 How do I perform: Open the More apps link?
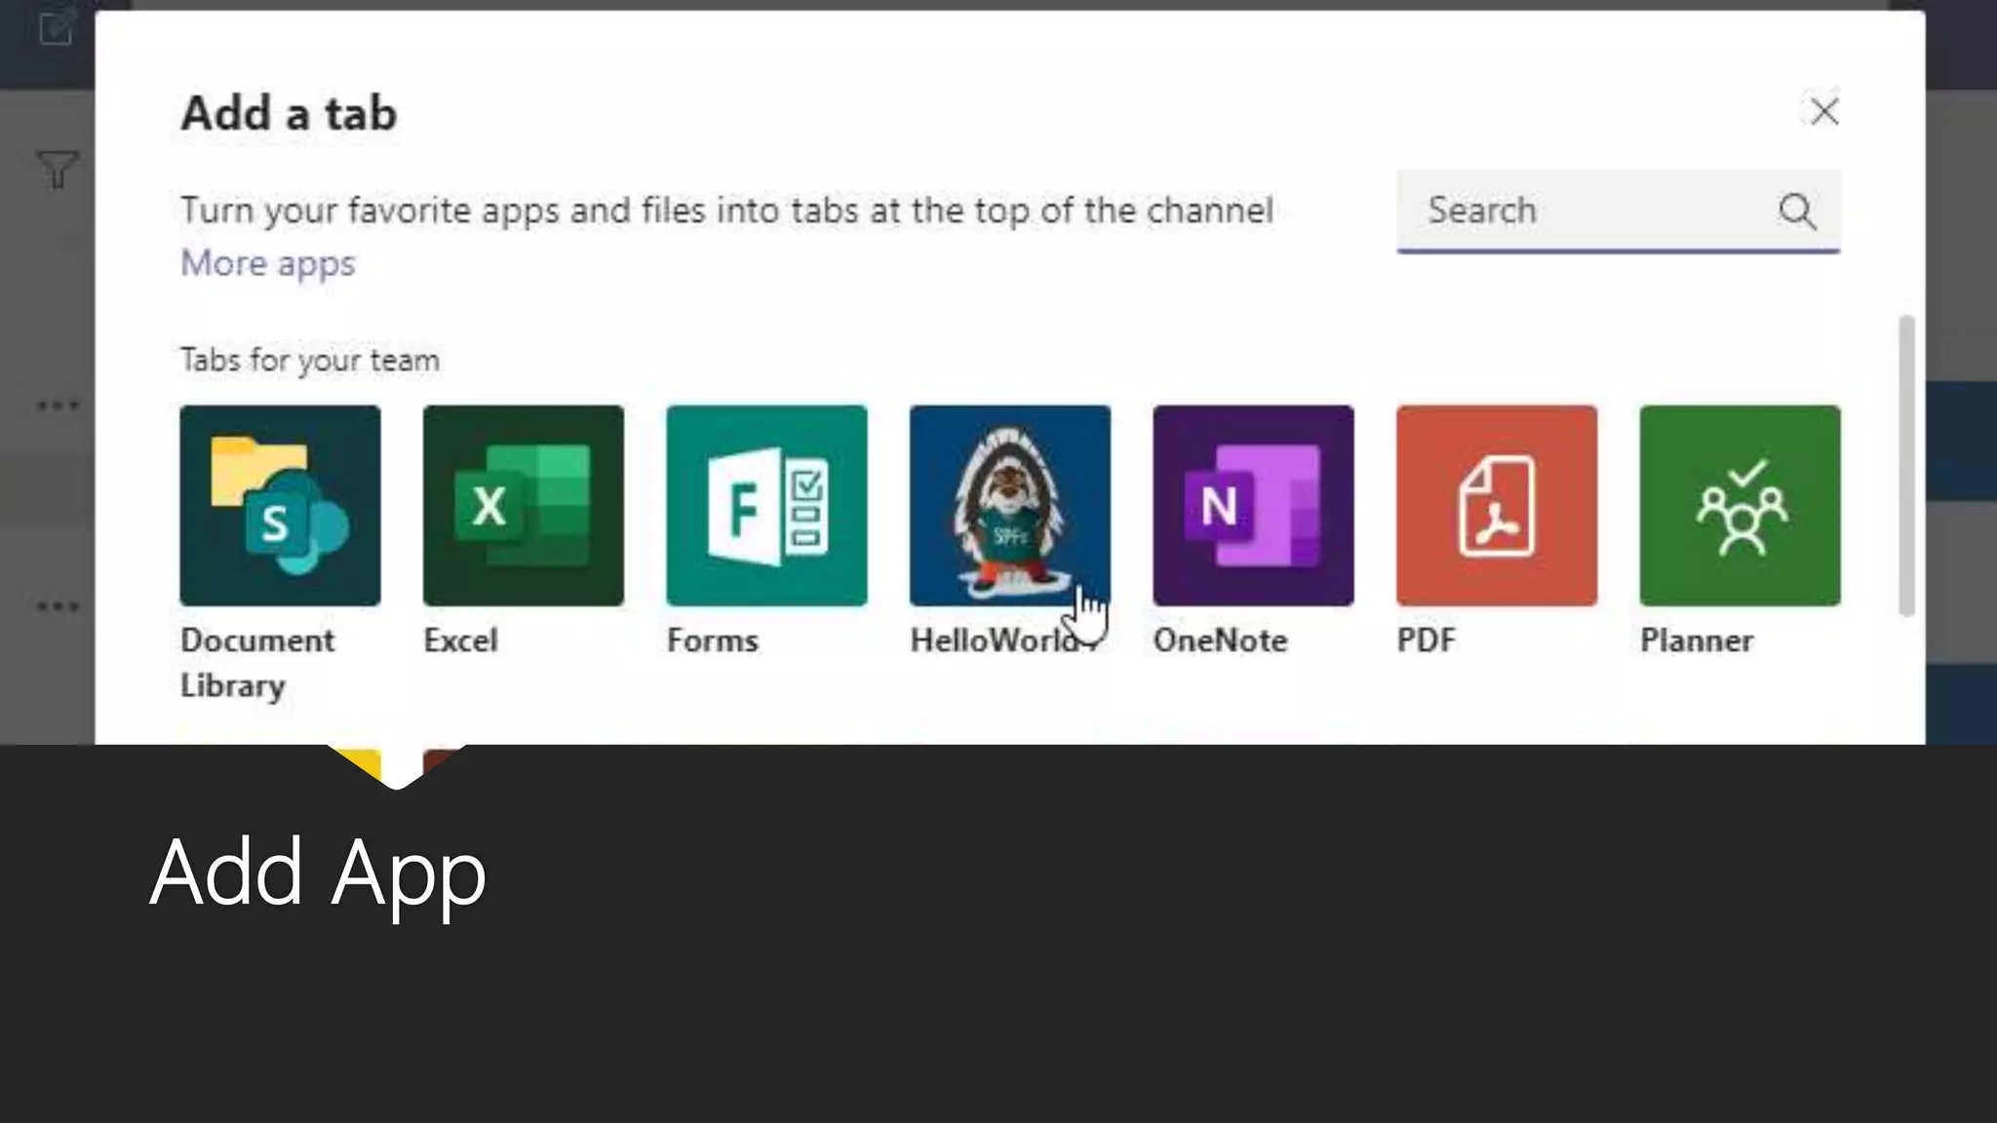268,263
